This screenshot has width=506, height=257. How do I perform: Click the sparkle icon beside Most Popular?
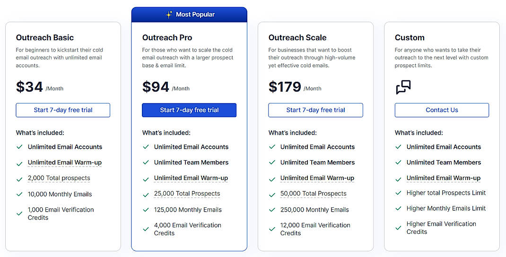(x=169, y=15)
